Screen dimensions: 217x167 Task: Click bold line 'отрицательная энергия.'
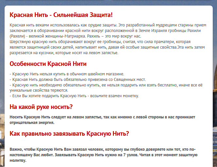[x=32, y=123]
